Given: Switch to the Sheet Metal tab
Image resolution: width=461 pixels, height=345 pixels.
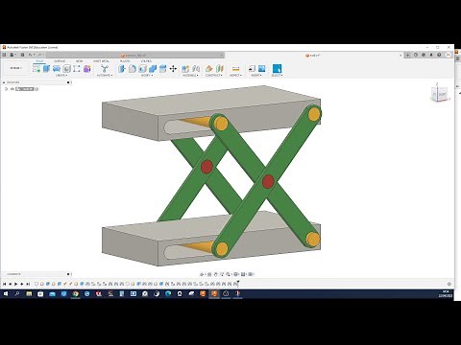Looking at the screenshot, I should point(101,61).
